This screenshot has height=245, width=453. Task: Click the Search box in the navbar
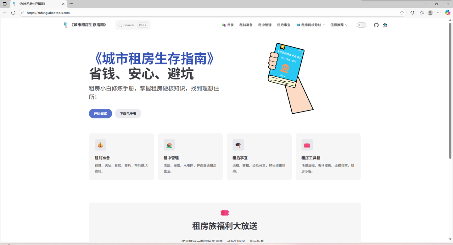[x=133, y=25]
